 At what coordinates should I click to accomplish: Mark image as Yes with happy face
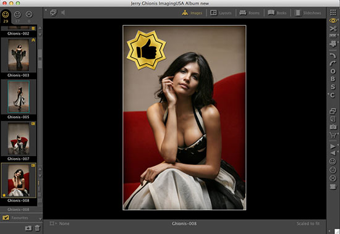(x=333, y=161)
